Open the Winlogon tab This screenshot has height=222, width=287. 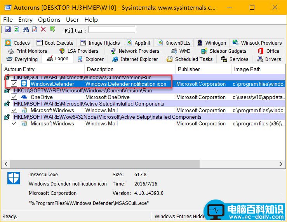click(x=212, y=43)
